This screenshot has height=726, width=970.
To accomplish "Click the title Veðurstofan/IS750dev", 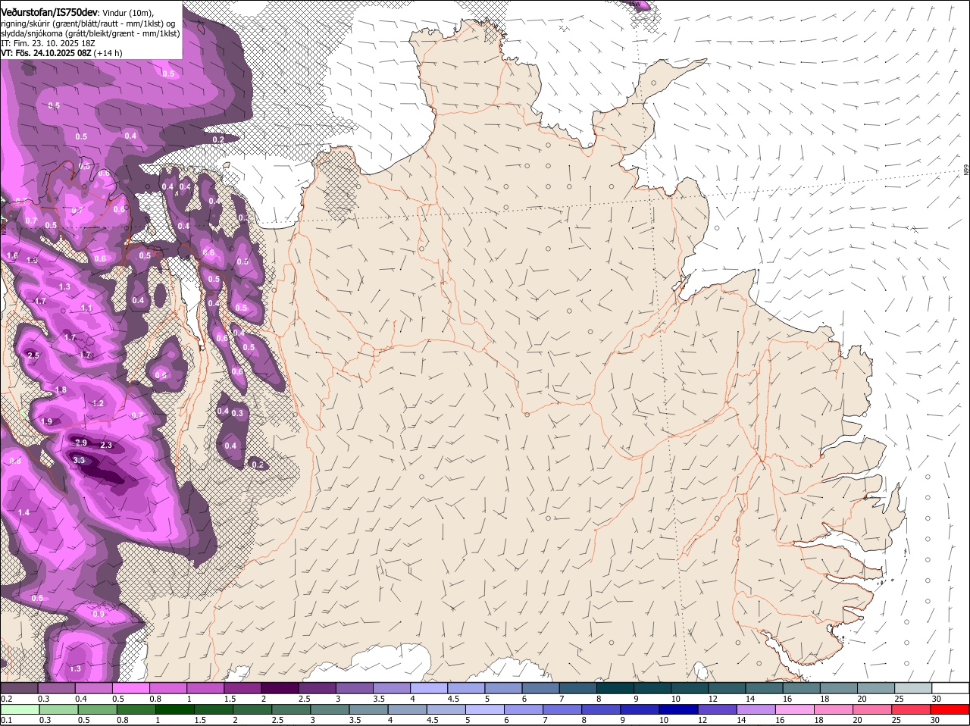I will coord(48,12).
